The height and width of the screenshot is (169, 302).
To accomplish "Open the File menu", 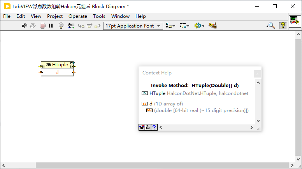I will point(7,16).
